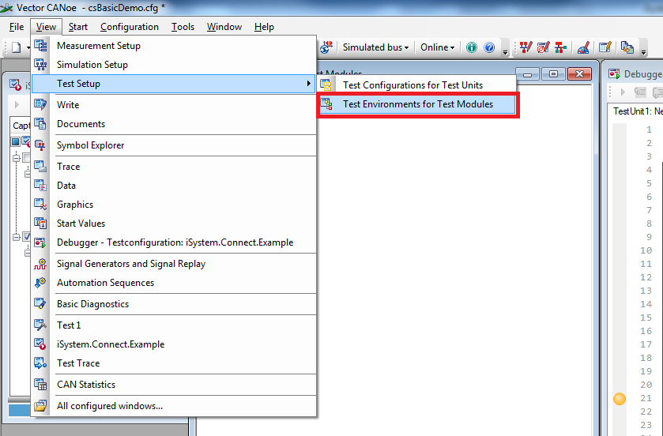Open the Window menu
The image size is (663, 436).
point(224,27)
